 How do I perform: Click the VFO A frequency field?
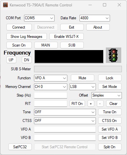click(65, 129)
